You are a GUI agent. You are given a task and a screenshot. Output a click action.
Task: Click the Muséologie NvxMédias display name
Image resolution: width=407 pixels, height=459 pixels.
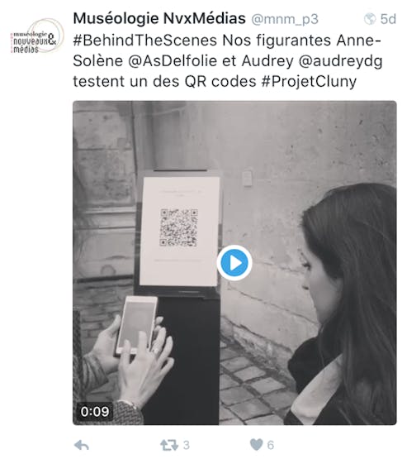coord(159,18)
